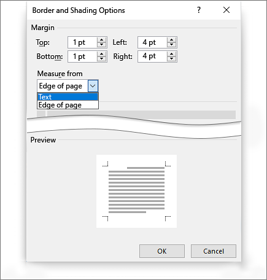
Task: Click the Left margin value field
Action: pyautogui.click(x=153, y=42)
